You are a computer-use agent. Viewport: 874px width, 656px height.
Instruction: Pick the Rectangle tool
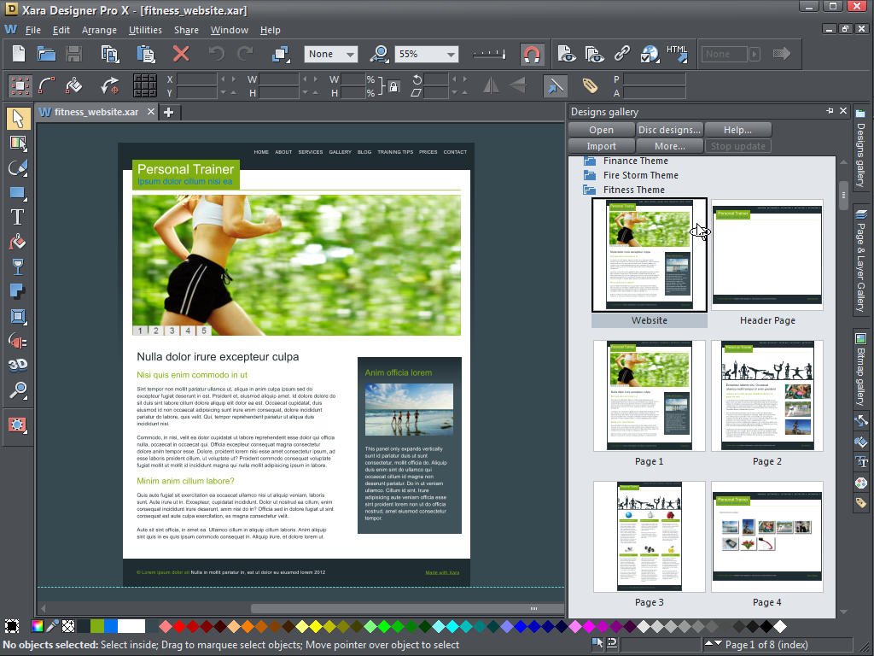(18, 191)
